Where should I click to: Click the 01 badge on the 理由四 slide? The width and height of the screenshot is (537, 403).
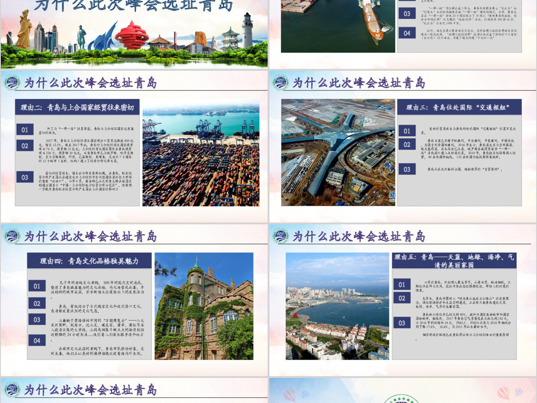(x=37, y=286)
